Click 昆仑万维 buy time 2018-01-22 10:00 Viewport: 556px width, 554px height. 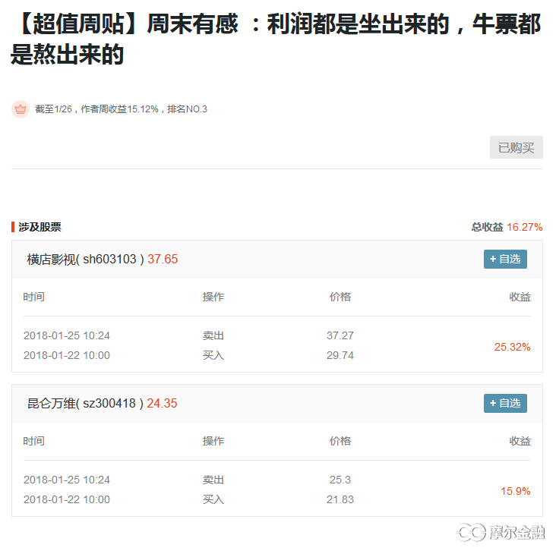pyautogui.click(x=67, y=499)
